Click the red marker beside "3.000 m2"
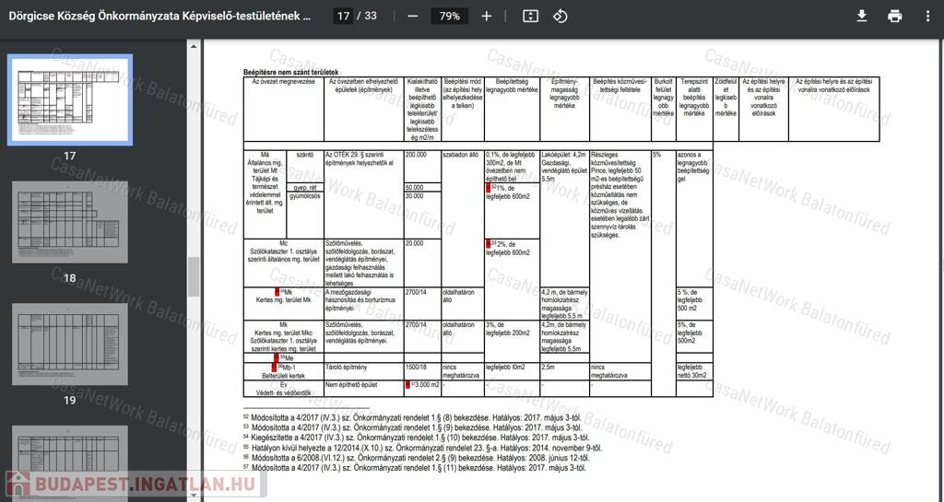This screenshot has width=944, height=502. pos(407,384)
